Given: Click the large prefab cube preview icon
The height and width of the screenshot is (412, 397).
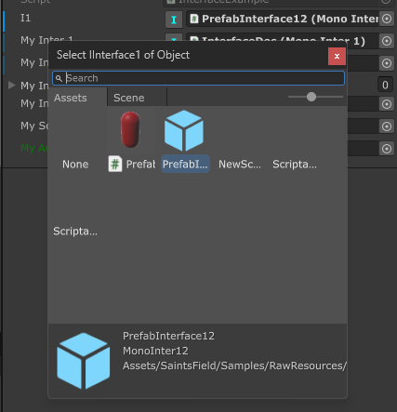Looking at the screenshot, I should 84,361.
